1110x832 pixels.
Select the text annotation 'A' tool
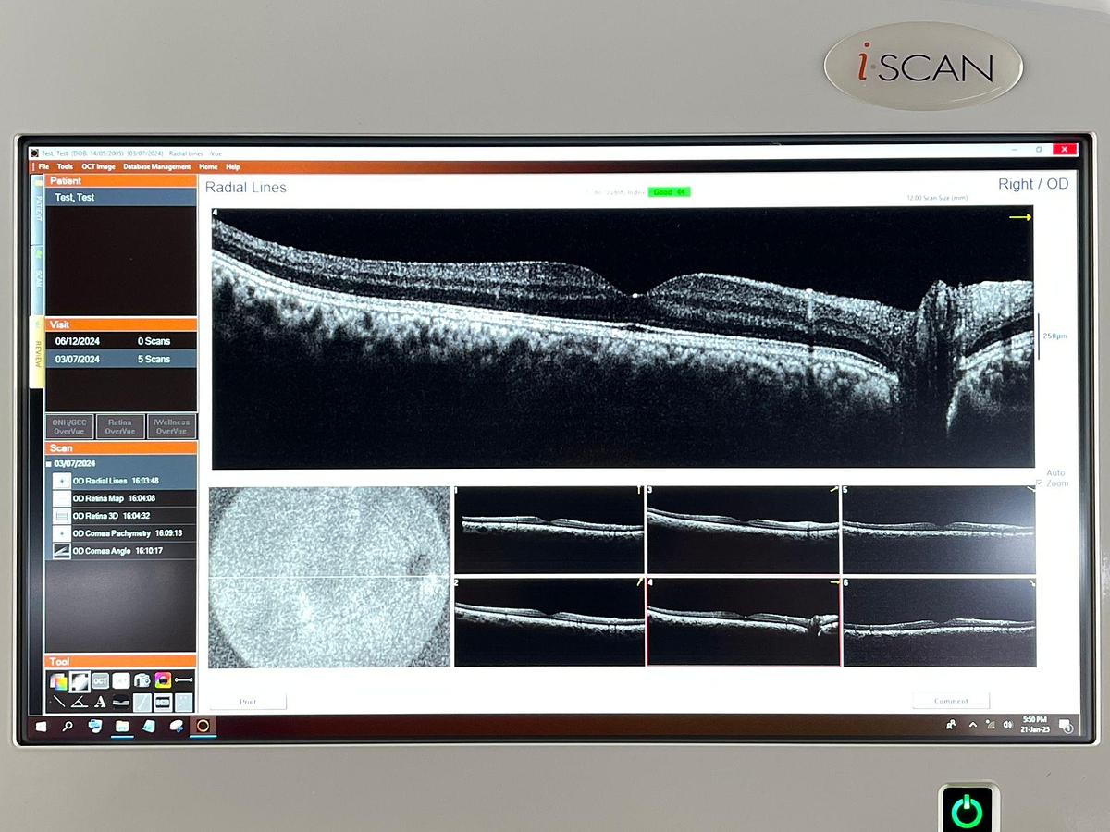tap(100, 703)
